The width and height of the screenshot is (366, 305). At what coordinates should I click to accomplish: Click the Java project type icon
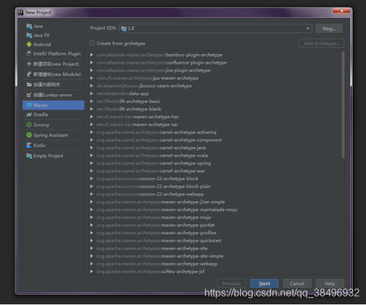[x=29, y=26]
